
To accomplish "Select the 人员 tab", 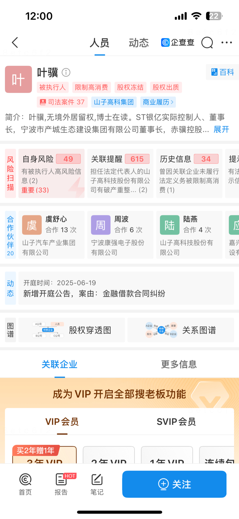I will pyautogui.click(x=100, y=43).
